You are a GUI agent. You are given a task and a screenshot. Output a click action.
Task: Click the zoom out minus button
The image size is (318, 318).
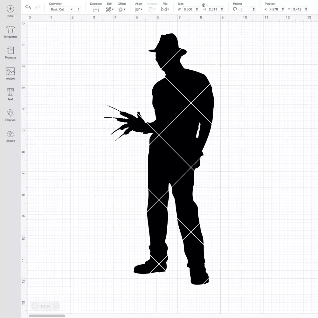click(x=35, y=306)
